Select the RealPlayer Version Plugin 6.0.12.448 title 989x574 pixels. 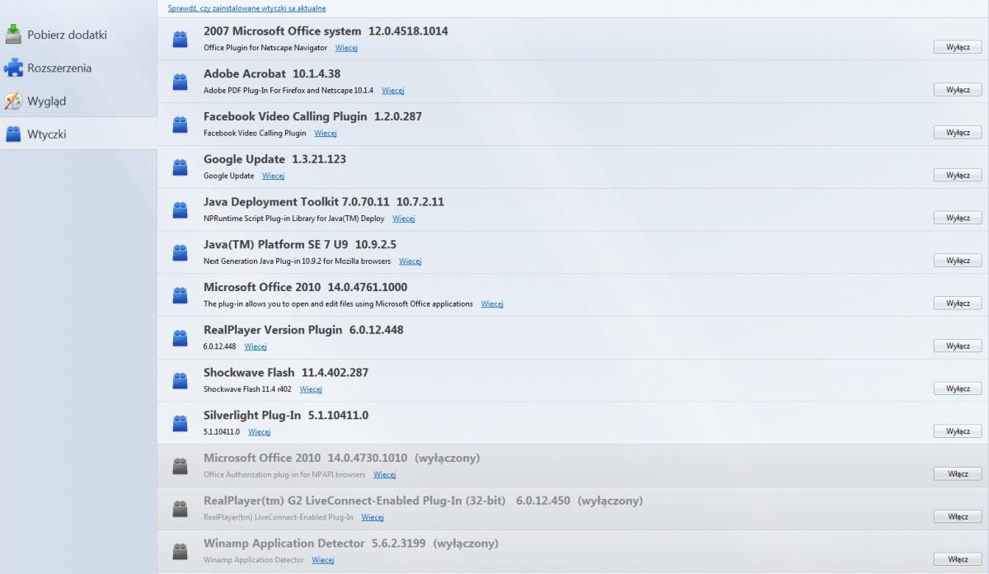[x=303, y=330]
